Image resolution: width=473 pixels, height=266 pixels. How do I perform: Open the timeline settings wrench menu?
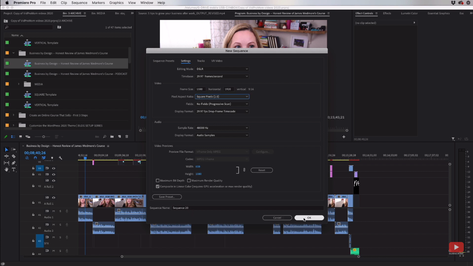[60, 158]
